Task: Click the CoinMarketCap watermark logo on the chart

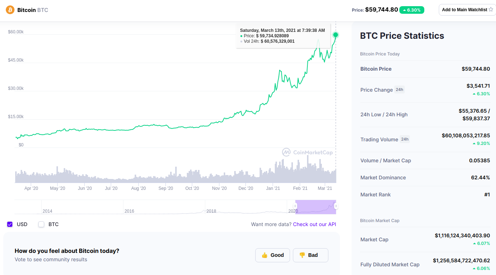Action: click(286, 152)
